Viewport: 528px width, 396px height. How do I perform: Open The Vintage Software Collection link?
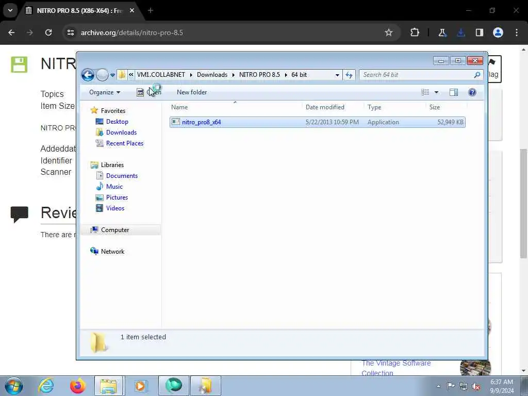tap(396, 368)
